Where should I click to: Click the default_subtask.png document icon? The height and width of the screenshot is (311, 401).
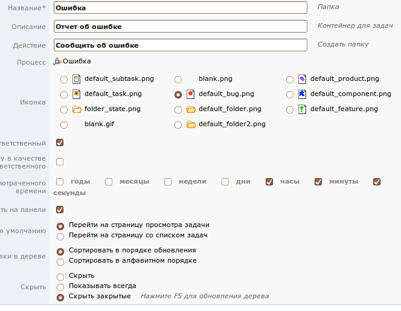pyautogui.click(x=76, y=79)
